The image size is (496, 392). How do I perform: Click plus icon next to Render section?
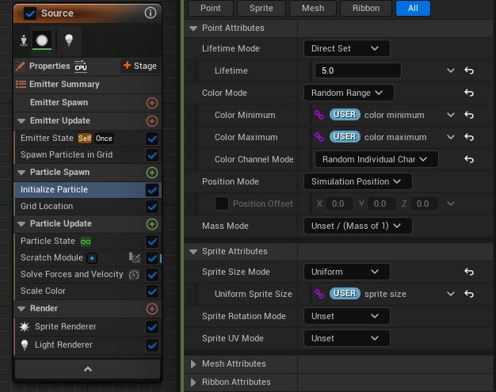coord(152,309)
